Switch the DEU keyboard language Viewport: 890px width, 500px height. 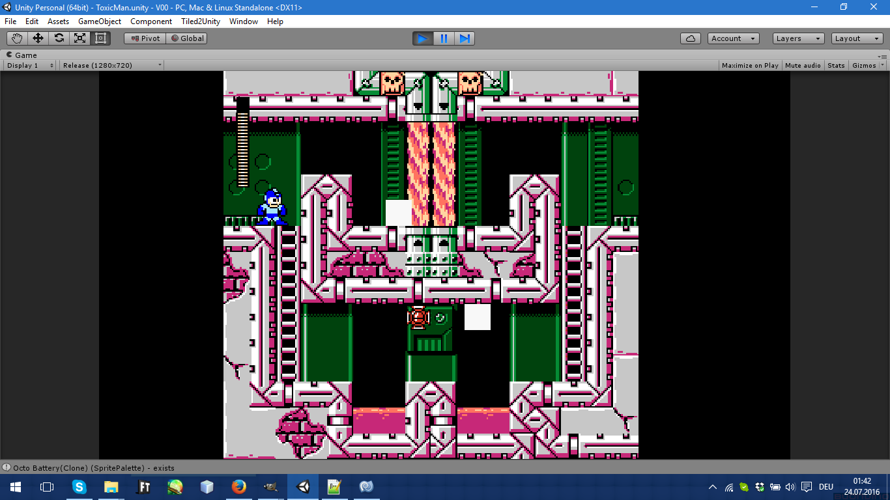pos(826,487)
